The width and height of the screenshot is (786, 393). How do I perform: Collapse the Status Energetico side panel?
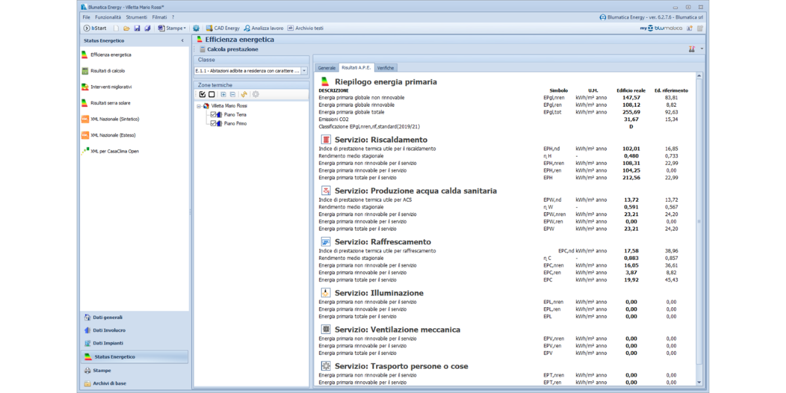coord(183,41)
